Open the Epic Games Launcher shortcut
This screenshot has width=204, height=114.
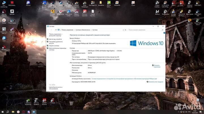pyautogui.click(x=69, y=4)
